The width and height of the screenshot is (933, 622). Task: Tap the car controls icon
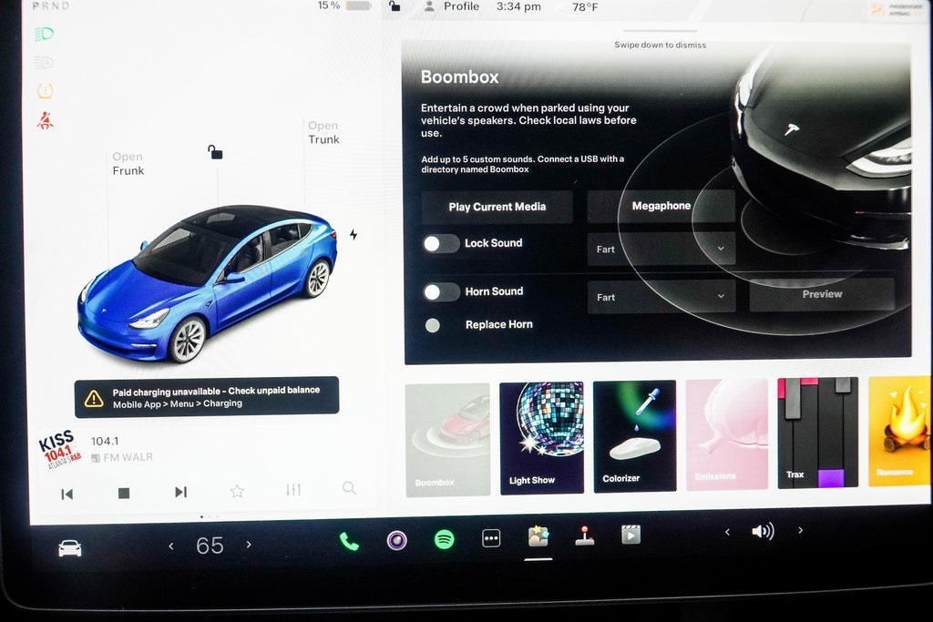click(x=69, y=547)
